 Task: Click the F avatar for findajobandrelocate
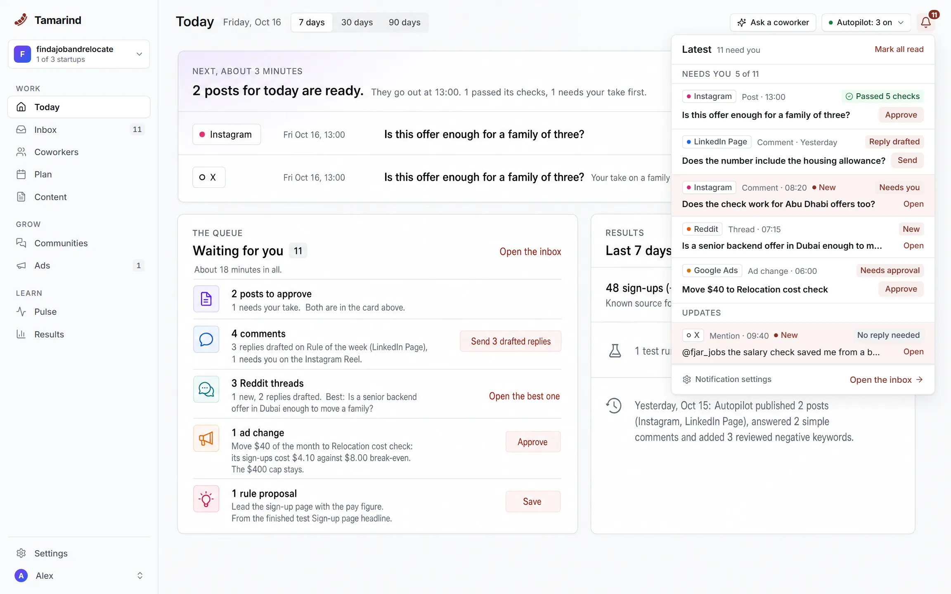point(22,54)
